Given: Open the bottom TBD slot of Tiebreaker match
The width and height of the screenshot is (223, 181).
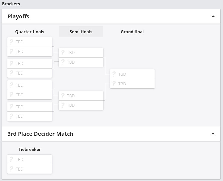Looking at the screenshot, I should pos(30,169).
